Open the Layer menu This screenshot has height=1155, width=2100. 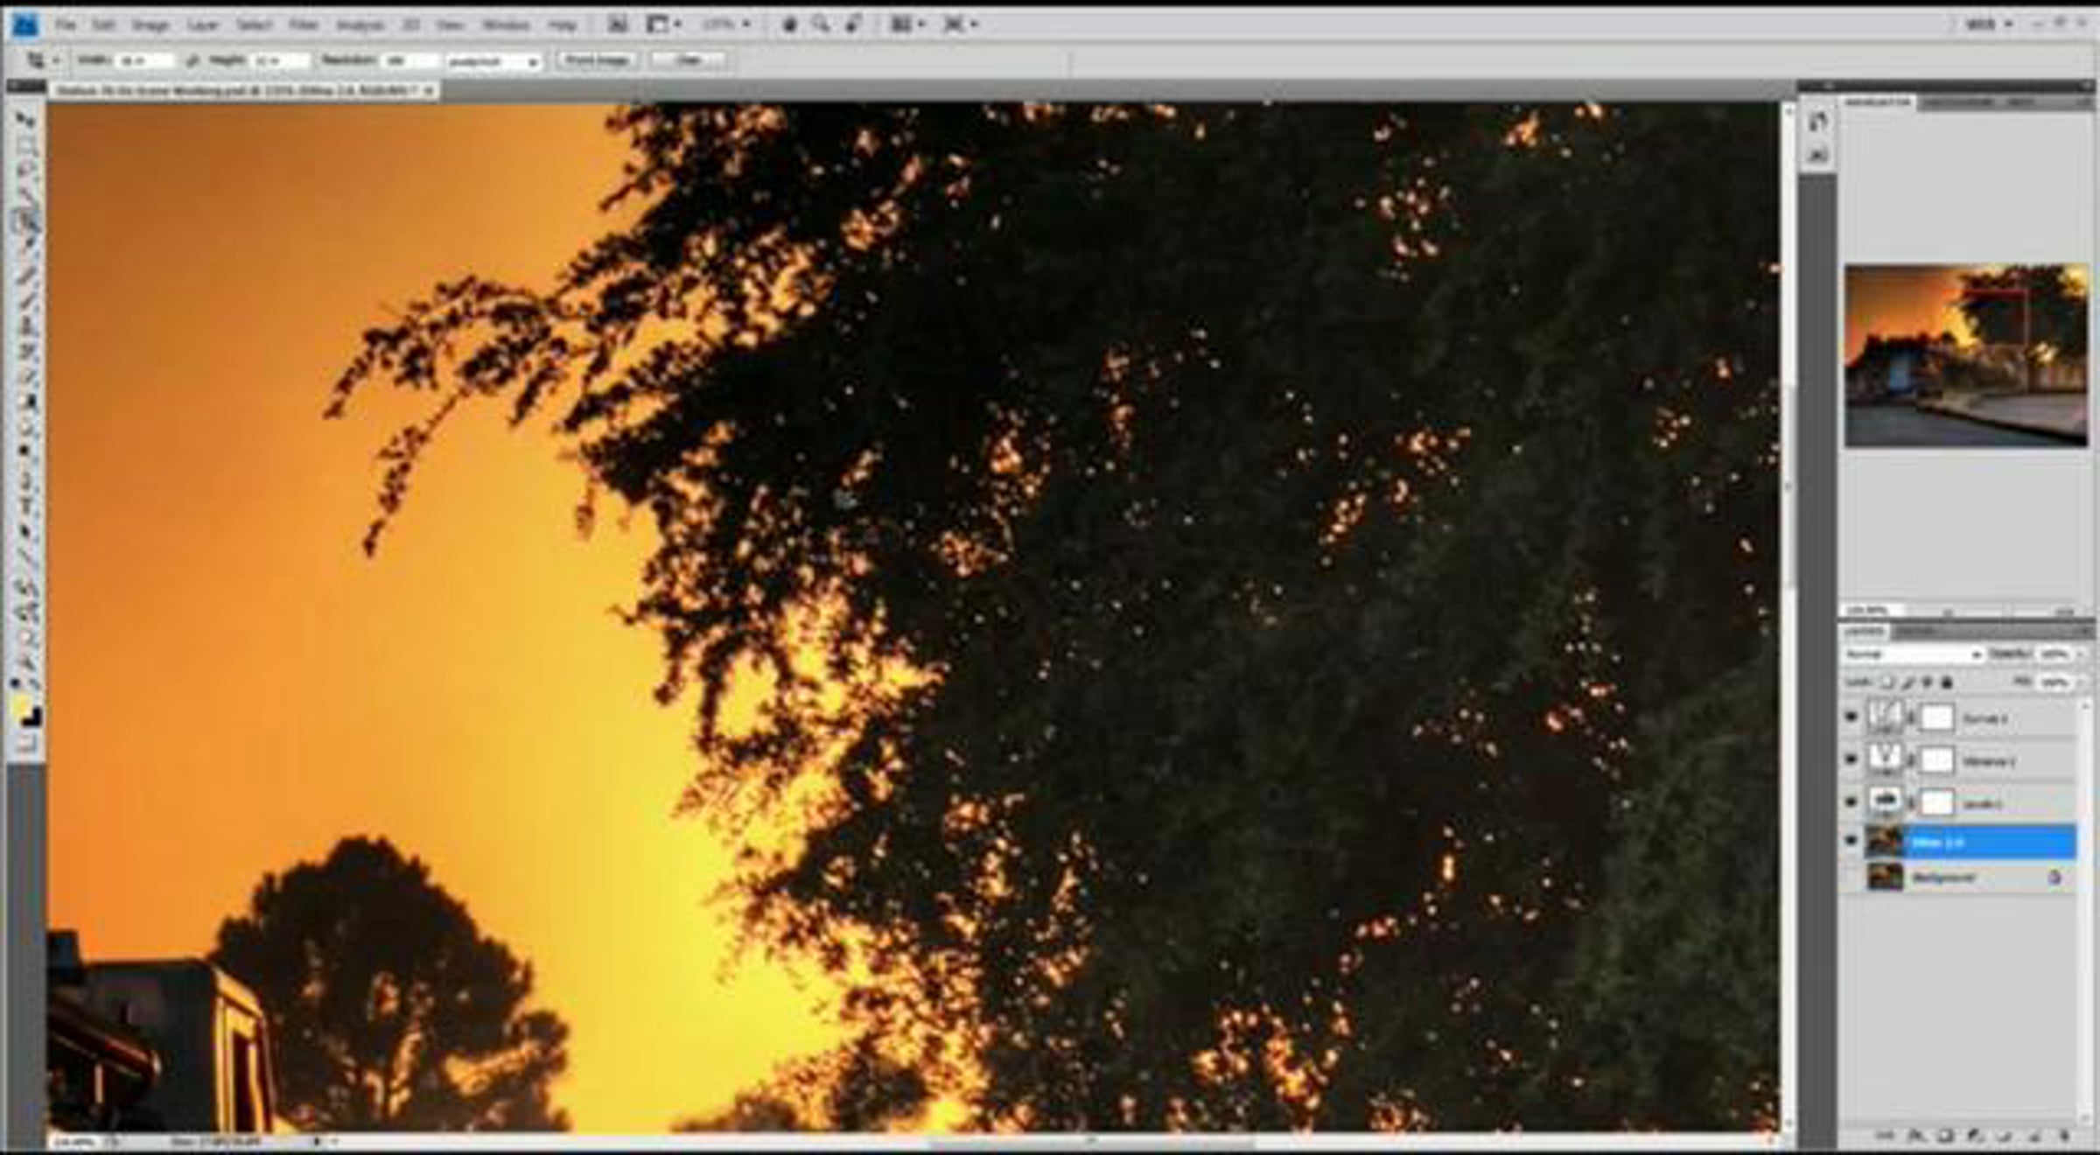pos(202,24)
